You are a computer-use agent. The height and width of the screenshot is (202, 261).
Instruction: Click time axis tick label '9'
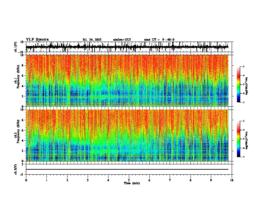click(x=211, y=180)
